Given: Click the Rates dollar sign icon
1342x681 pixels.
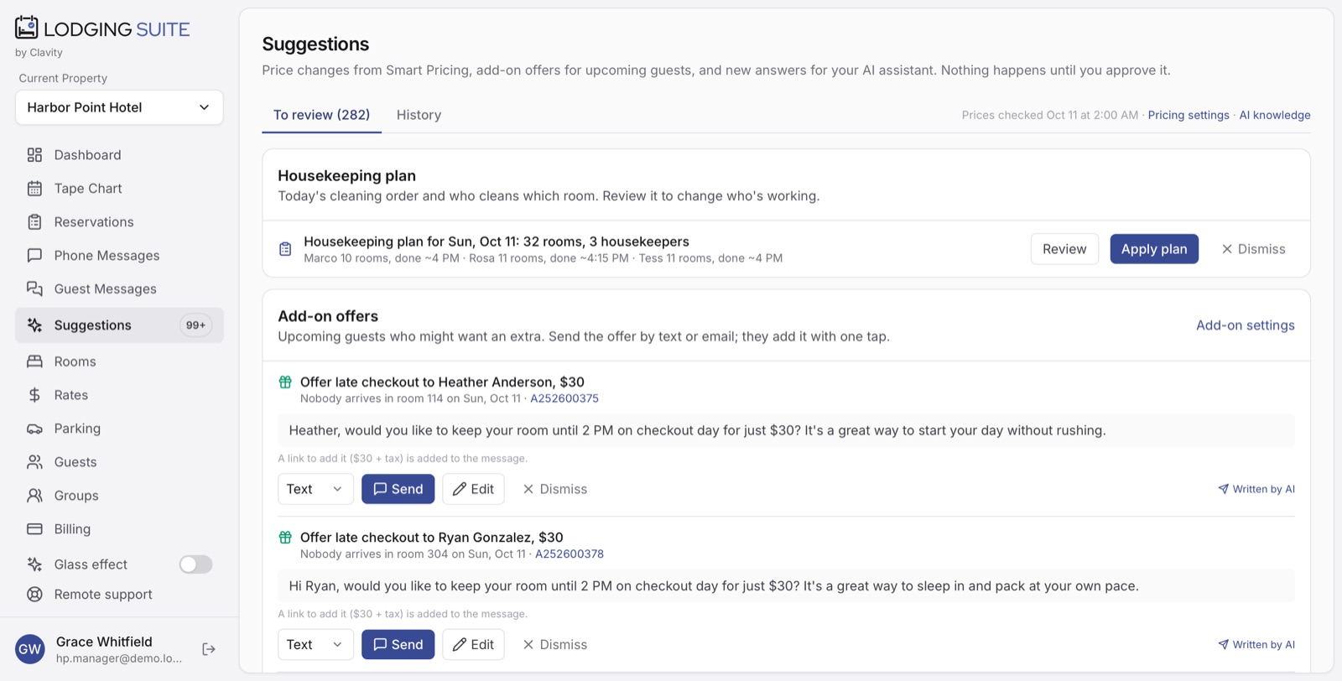Looking at the screenshot, I should 34,395.
